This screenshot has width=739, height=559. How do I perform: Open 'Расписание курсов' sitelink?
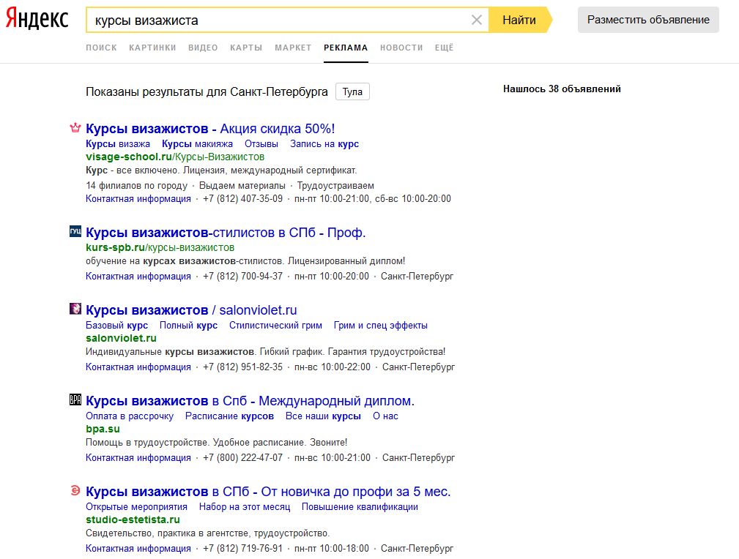(x=229, y=416)
